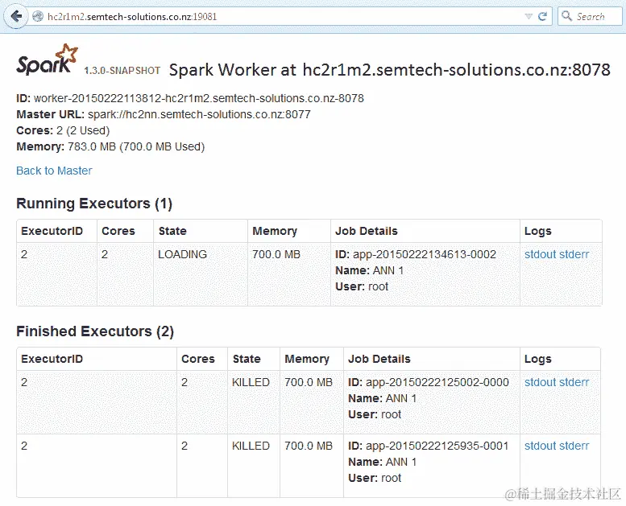Open stderr log for app-20150222134613-0002
Image resolution: width=626 pixels, height=506 pixels.
pyautogui.click(x=574, y=254)
